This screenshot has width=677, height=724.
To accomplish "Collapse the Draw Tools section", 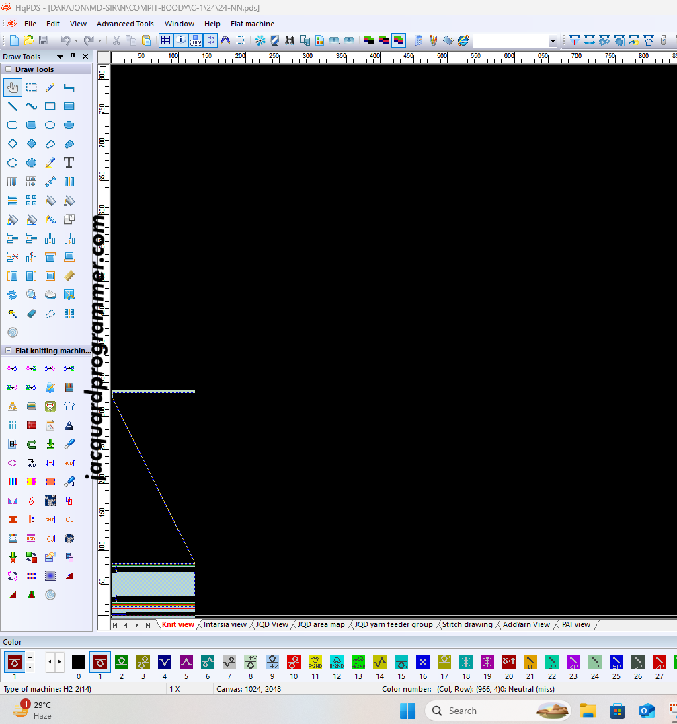I will tap(8, 69).
